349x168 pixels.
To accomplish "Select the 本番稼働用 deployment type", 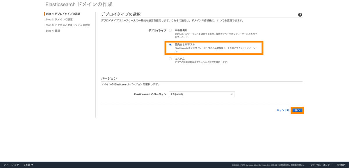I will pyautogui.click(x=170, y=30).
